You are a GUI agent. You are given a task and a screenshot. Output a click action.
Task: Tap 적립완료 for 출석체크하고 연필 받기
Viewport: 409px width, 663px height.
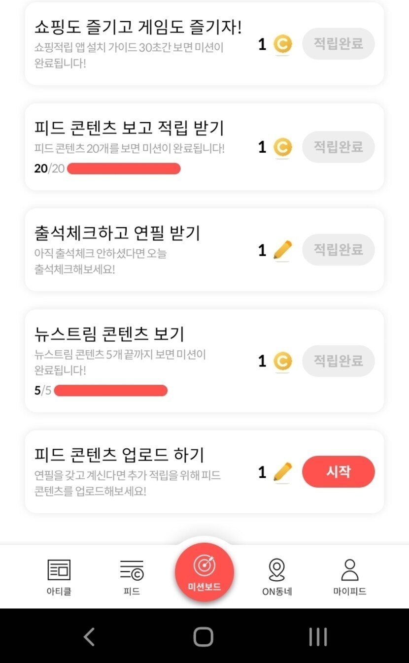point(338,250)
